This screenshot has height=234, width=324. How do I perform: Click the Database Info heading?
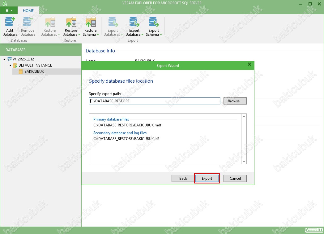click(x=100, y=51)
